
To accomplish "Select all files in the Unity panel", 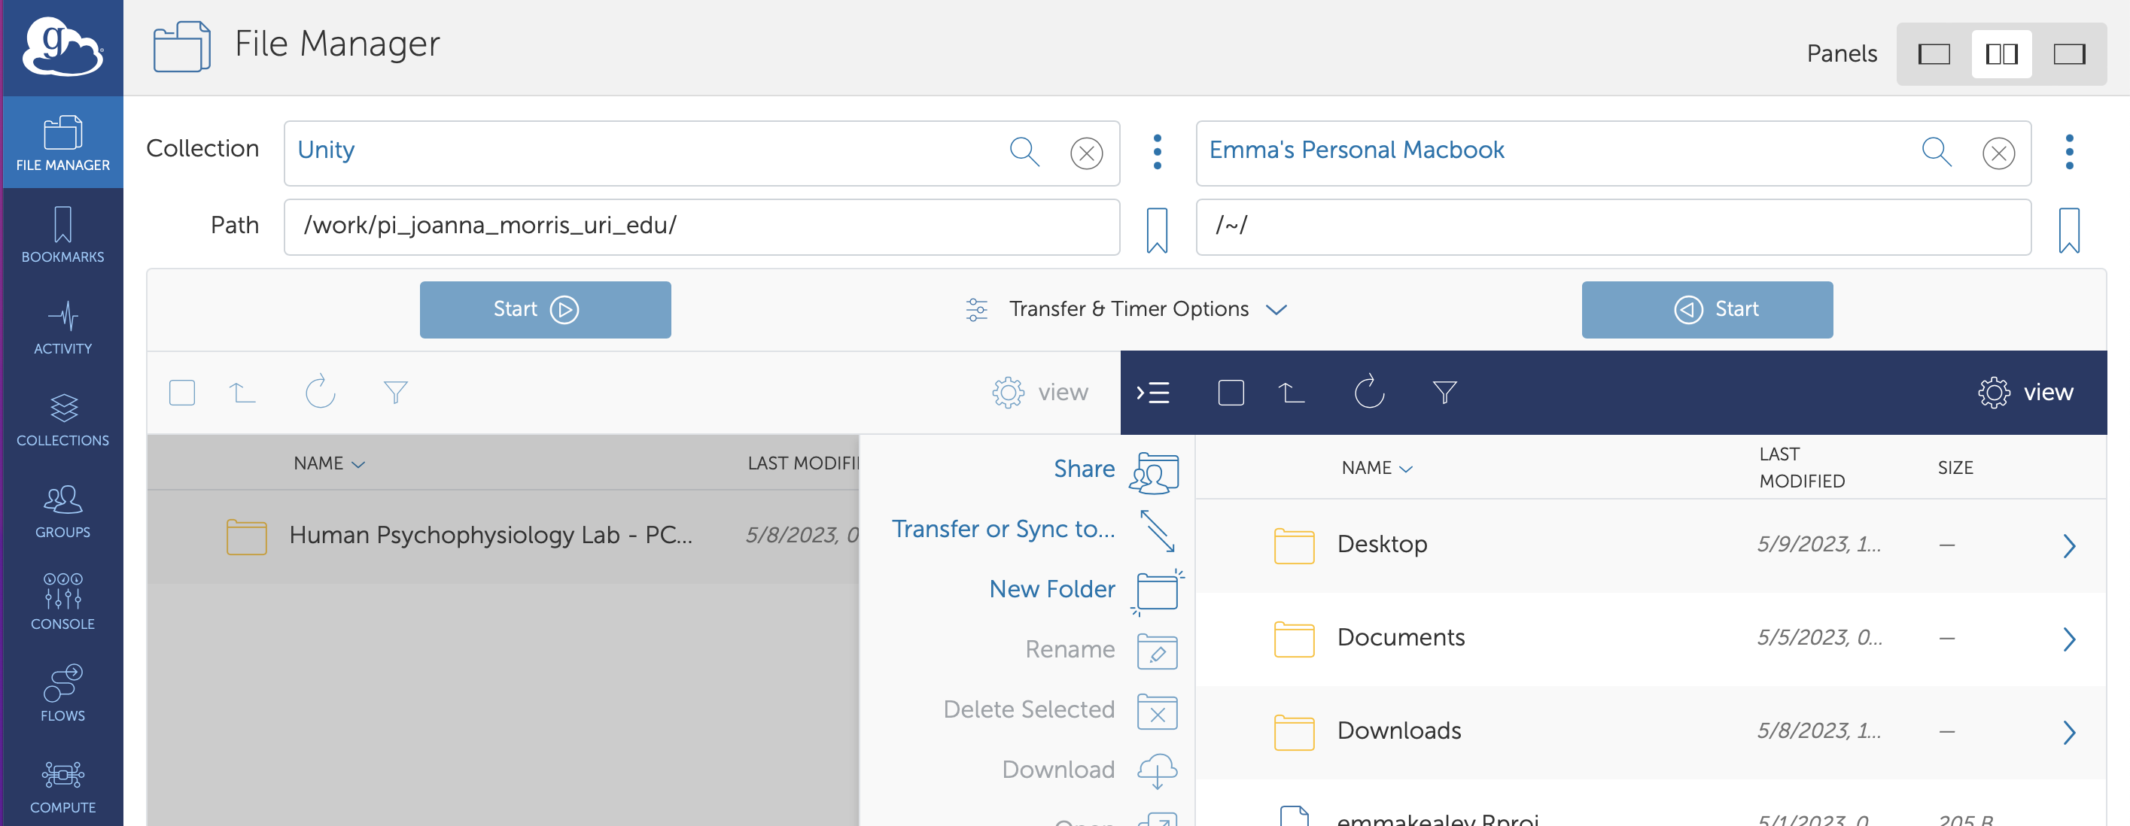I will coord(182,393).
